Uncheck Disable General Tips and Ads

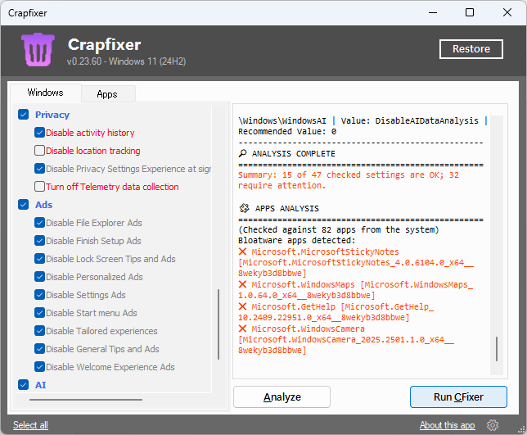pos(39,348)
